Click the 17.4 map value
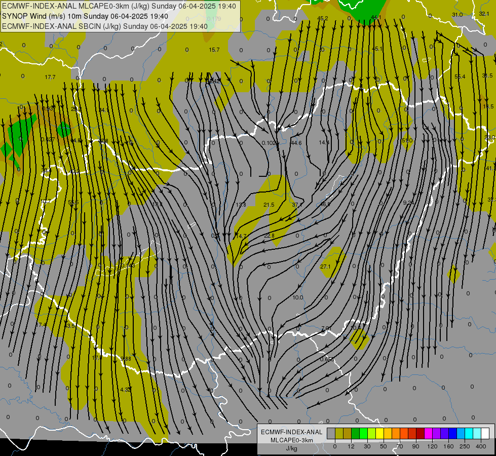496x456 pixels. (x=41, y=325)
